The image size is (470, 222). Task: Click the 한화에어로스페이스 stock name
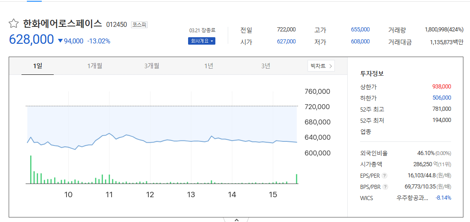[62, 24]
